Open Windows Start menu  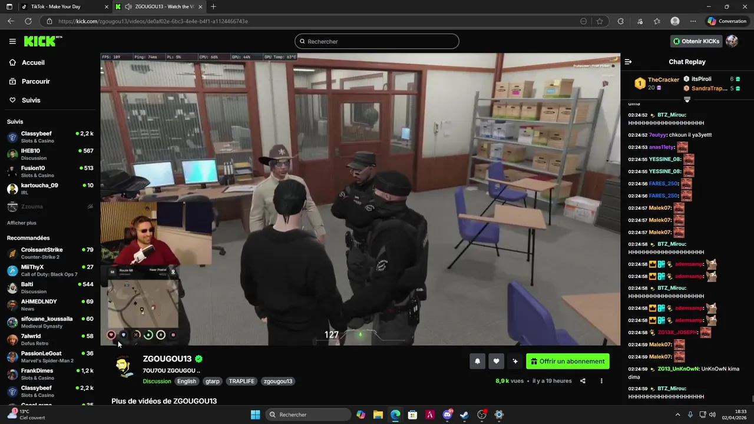[x=255, y=415]
